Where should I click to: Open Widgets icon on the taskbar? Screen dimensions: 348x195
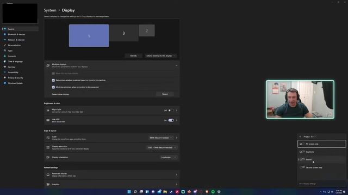pyautogui.click(x=147, y=192)
